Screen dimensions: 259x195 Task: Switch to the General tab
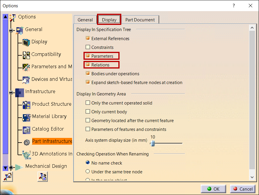pyautogui.click(x=85, y=20)
